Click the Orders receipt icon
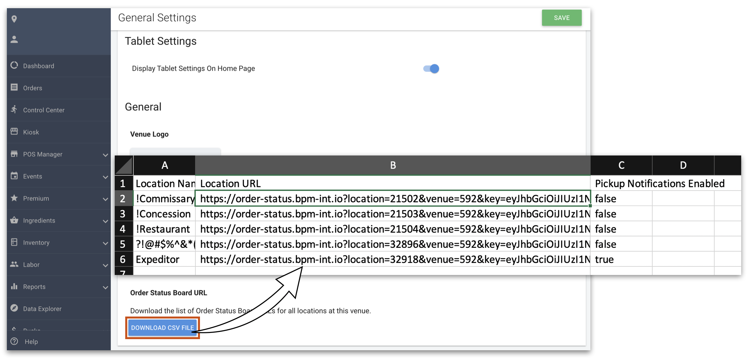Image resolution: width=752 pixels, height=364 pixels. point(14,87)
